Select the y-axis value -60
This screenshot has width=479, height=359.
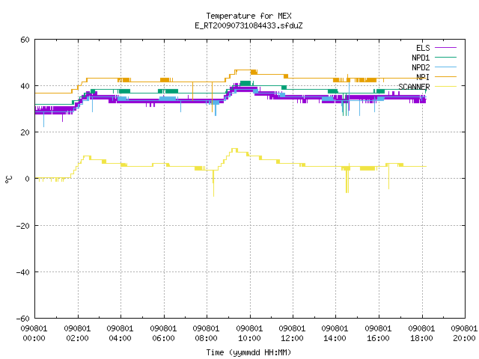(23, 319)
